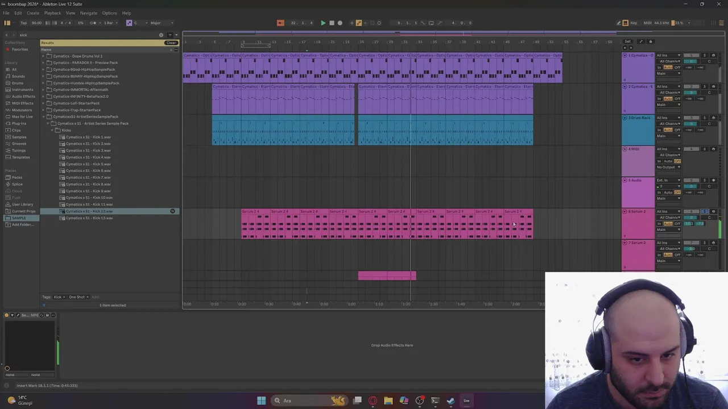728x409 pixels.
Task: Enable the Draw Mode pencil
Action: pos(619,23)
